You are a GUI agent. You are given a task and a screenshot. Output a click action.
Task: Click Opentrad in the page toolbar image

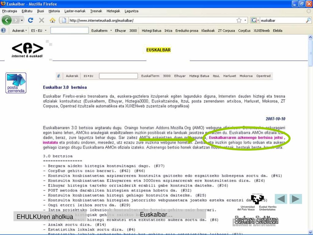tap(263, 76)
